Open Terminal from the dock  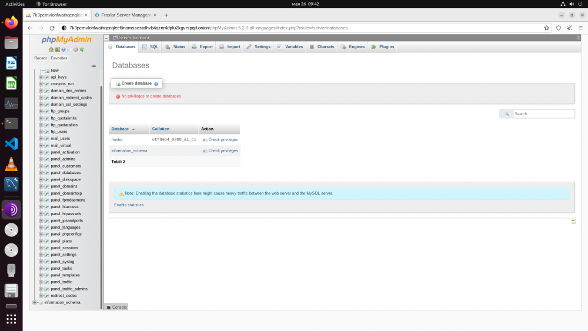[11, 123]
